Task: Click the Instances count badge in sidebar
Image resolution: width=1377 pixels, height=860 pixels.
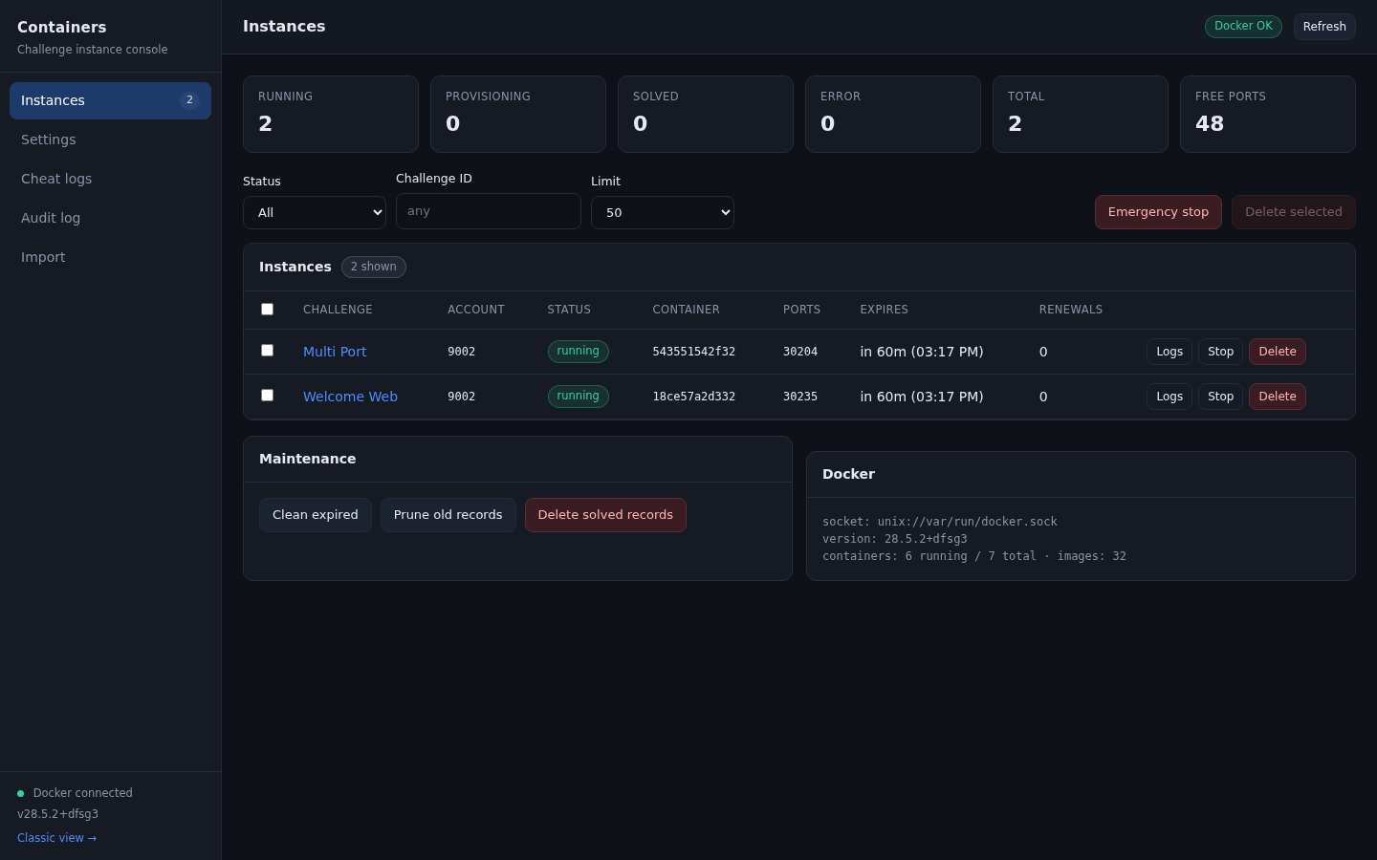Action: point(189,100)
